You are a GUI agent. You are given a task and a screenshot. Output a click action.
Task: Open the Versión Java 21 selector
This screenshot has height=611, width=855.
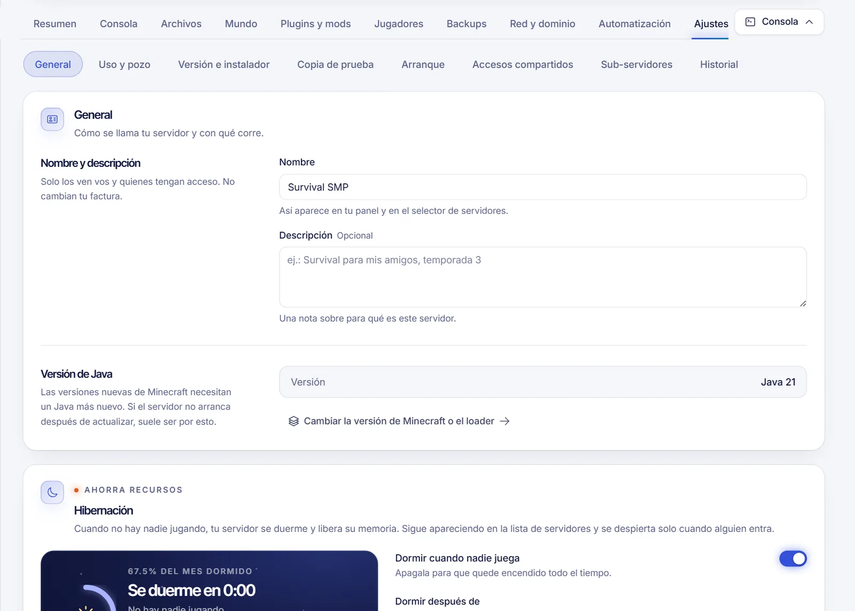pyautogui.click(x=543, y=382)
